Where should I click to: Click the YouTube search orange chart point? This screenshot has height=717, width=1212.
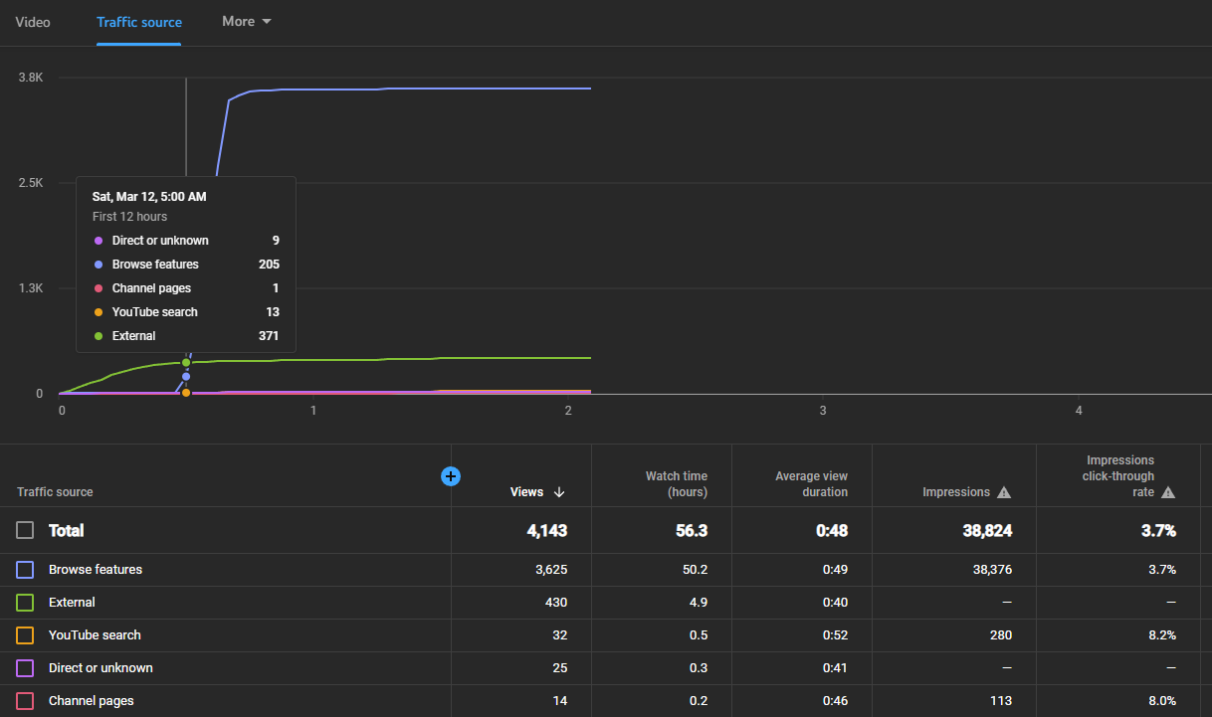pos(186,393)
